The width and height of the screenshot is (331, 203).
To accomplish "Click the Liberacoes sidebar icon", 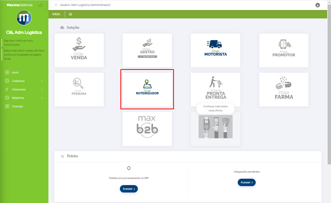I will (x=7, y=89).
